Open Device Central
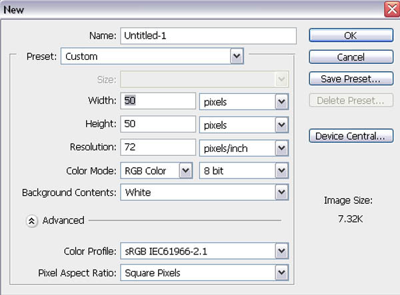 350,136
